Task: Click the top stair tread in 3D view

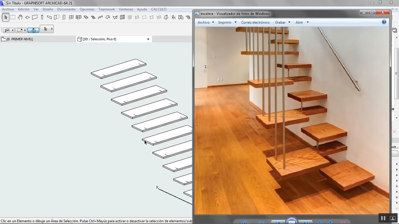Action: [x=118, y=69]
